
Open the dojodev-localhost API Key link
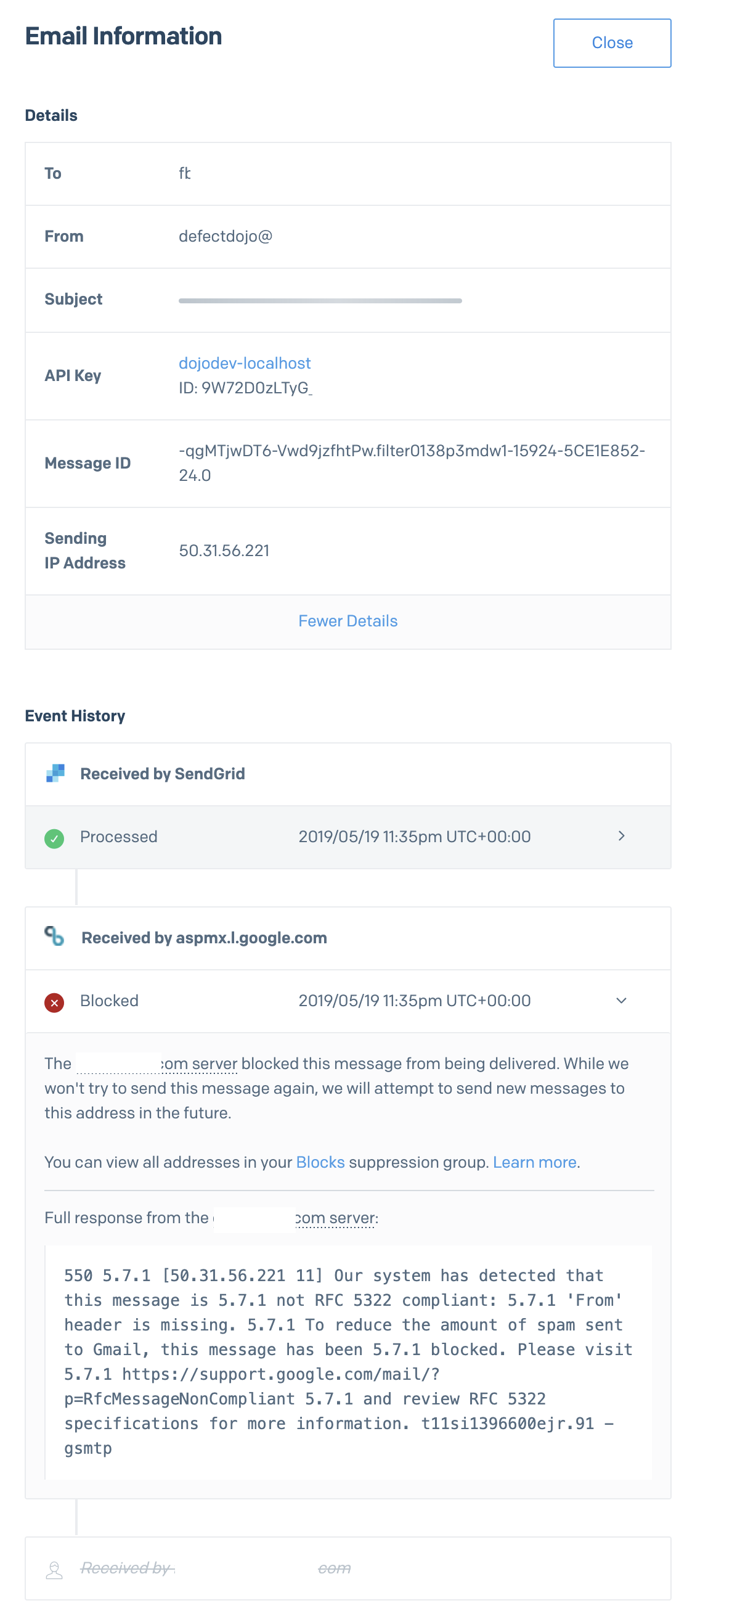tap(244, 363)
